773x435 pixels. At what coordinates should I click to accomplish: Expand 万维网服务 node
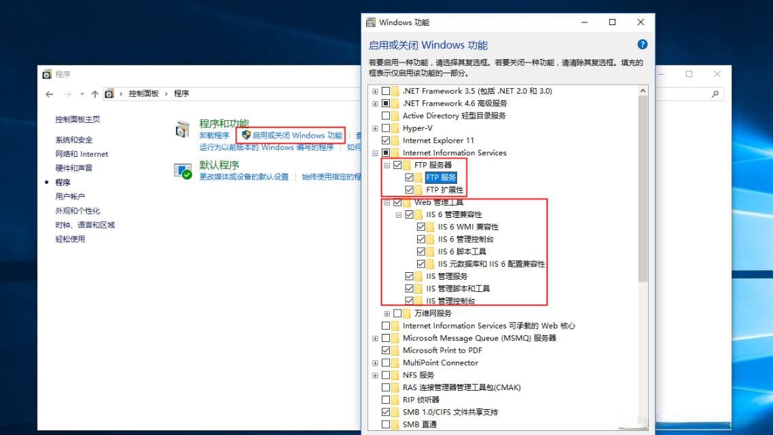387,314
